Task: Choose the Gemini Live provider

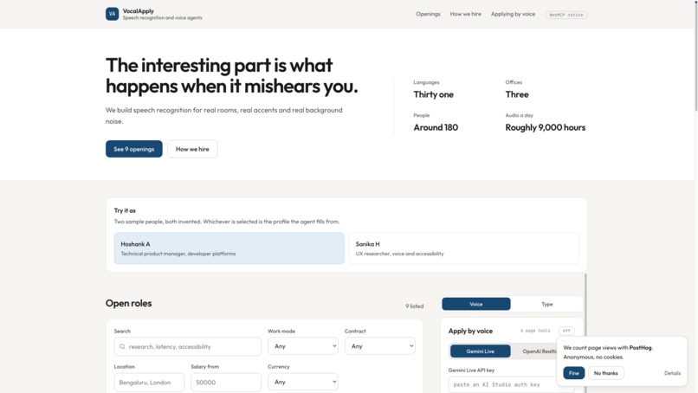Action: (481, 351)
